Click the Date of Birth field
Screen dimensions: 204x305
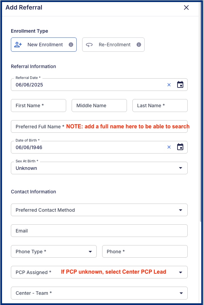click(99, 147)
